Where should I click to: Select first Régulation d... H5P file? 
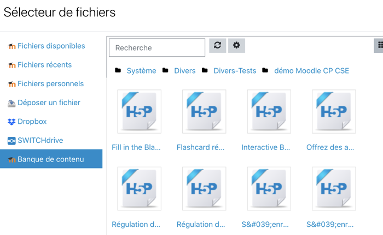point(139,189)
